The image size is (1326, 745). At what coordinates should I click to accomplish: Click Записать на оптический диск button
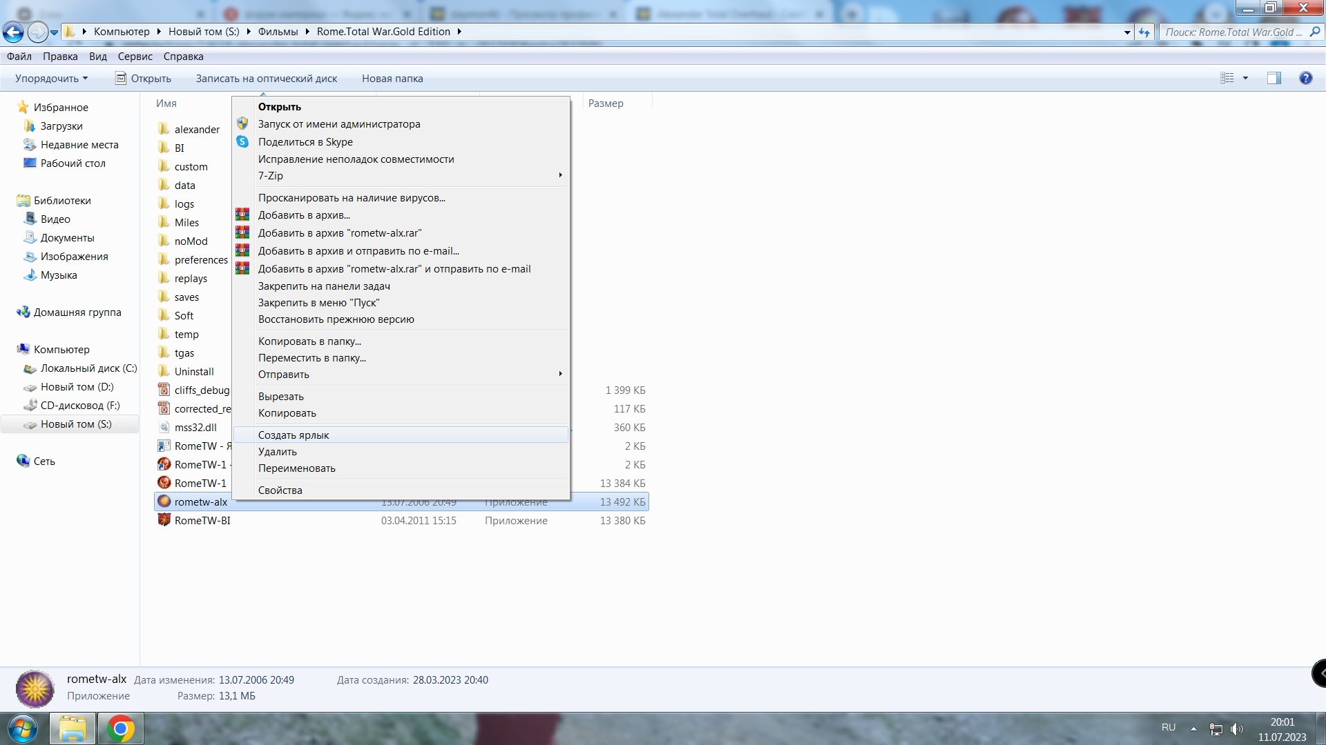(266, 78)
